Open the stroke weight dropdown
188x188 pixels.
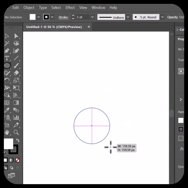tap(92, 17)
